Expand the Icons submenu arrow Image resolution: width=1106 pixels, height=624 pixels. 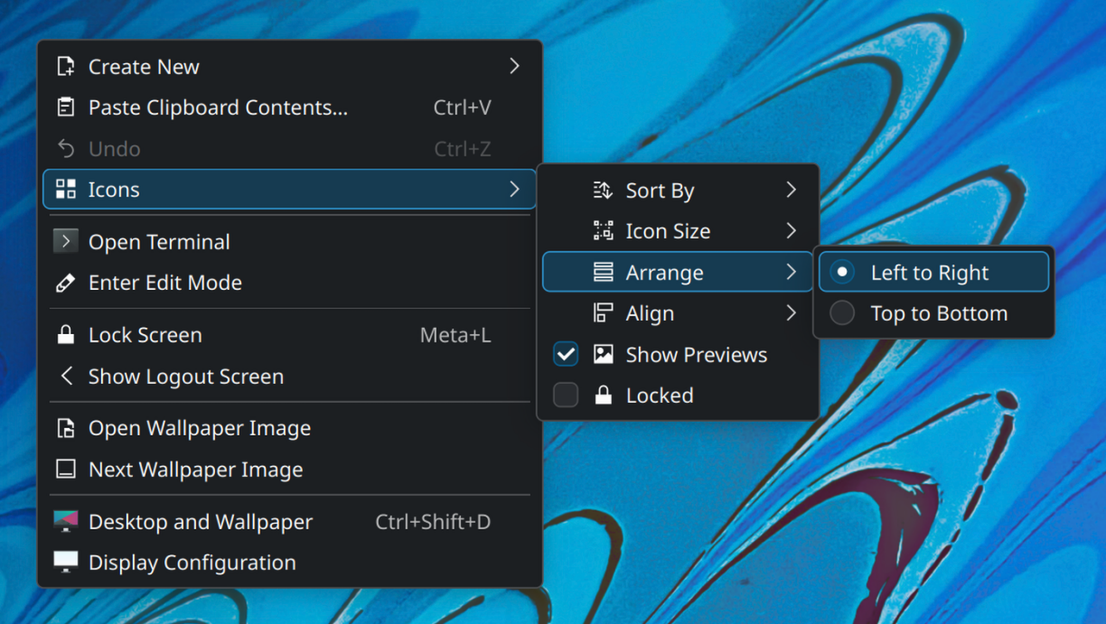(514, 189)
